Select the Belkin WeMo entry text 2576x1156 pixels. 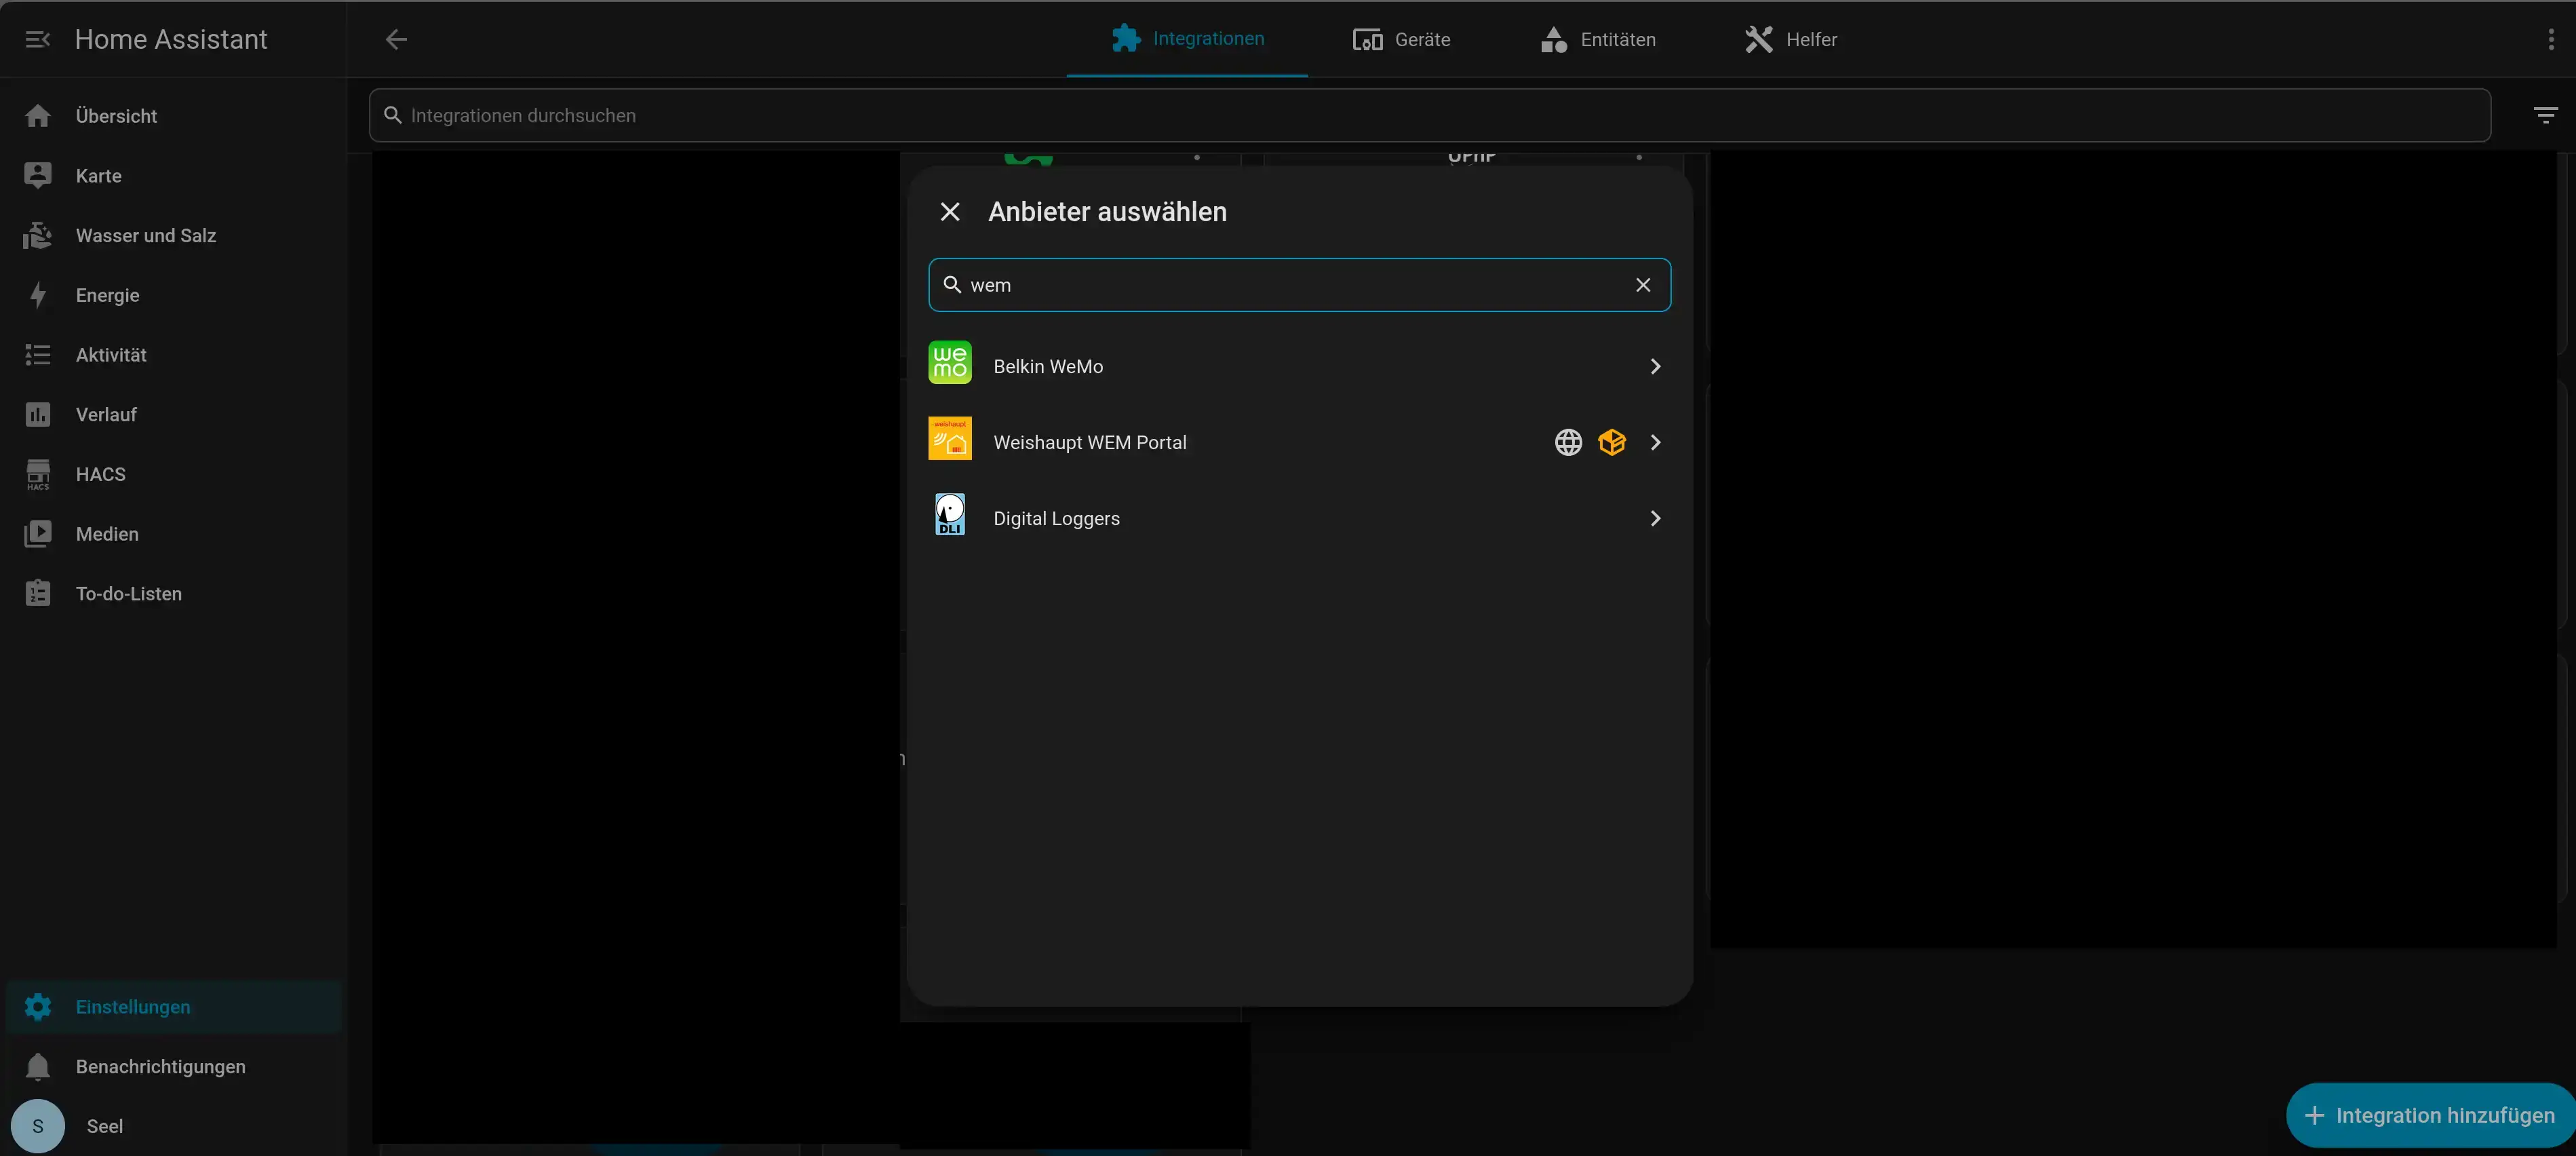(1048, 367)
